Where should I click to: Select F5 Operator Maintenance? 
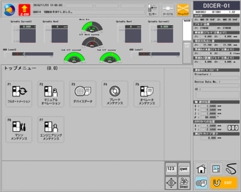(x=147, y=94)
